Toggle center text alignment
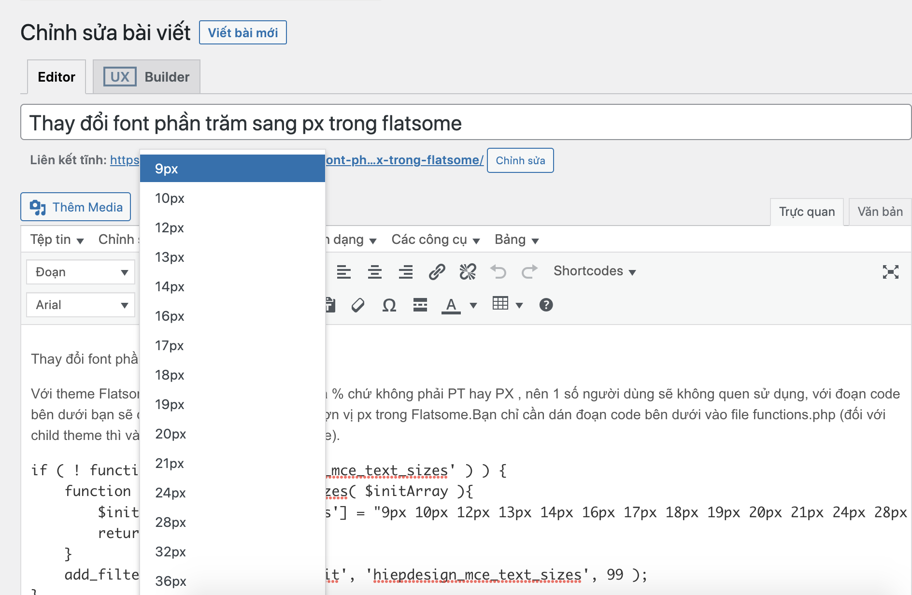 coord(375,271)
